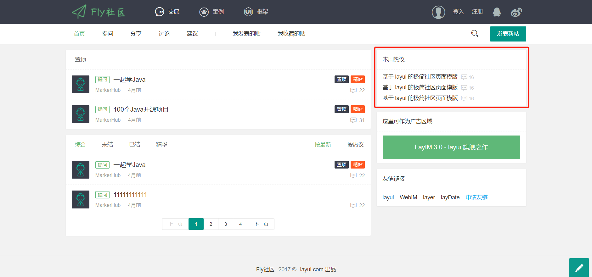
Task: Click 提问 tag on 100个Java开源项目
Action: coord(102,109)
